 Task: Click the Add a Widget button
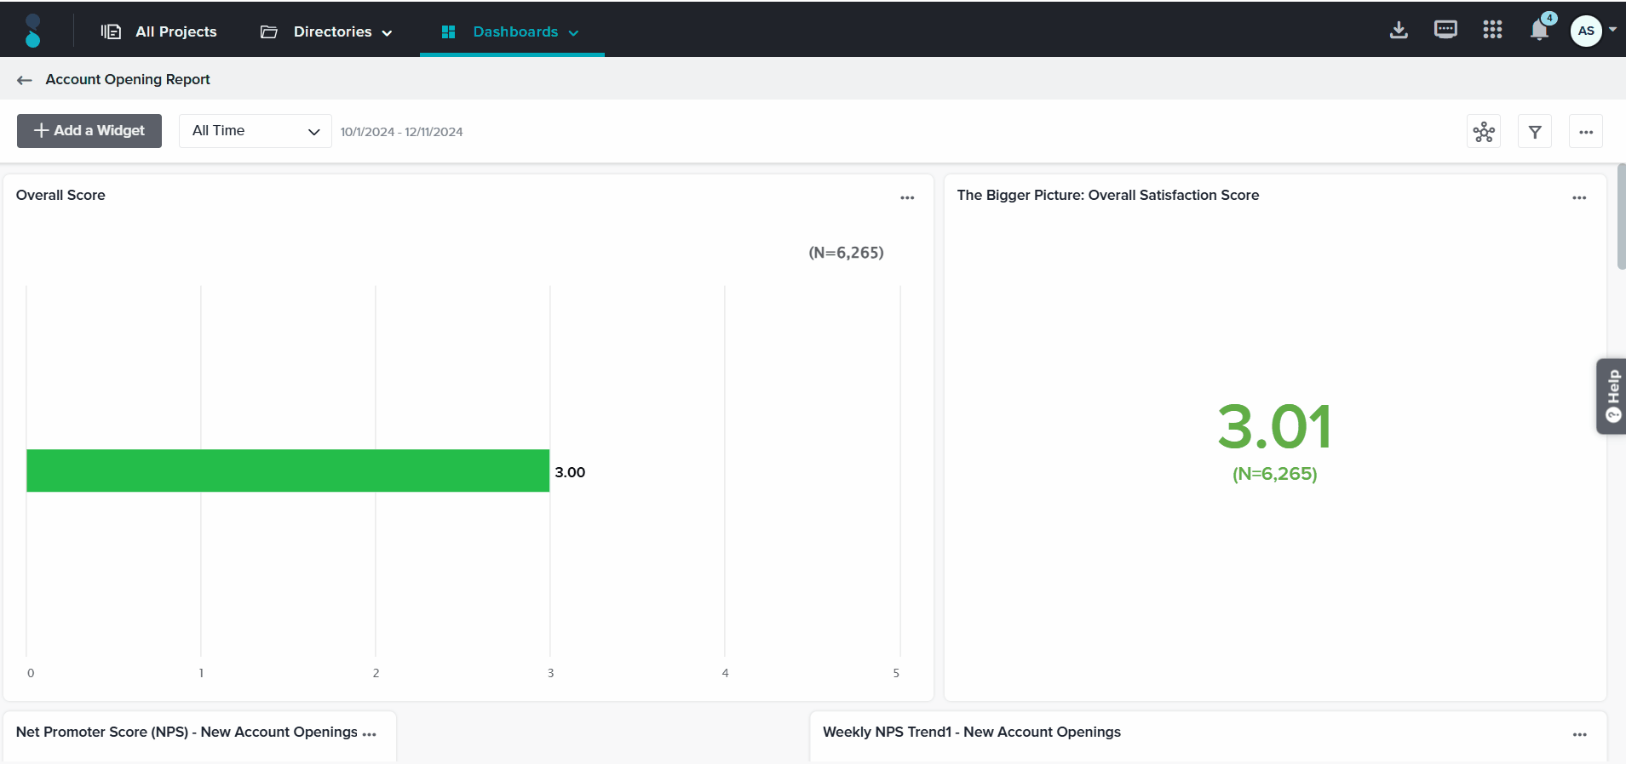[x=89, y=131]
